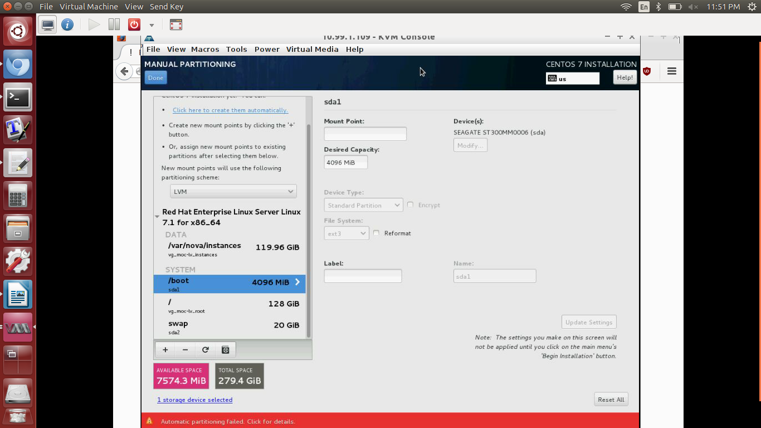Click the Reset All button
Screen dimensions: 761x428
pos(611,400)
